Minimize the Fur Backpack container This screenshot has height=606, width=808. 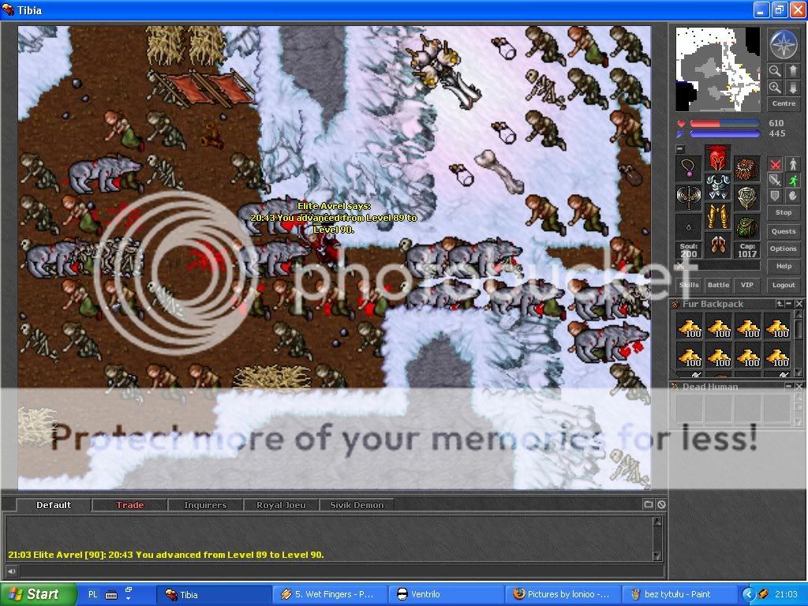click(x=789, y=304)
